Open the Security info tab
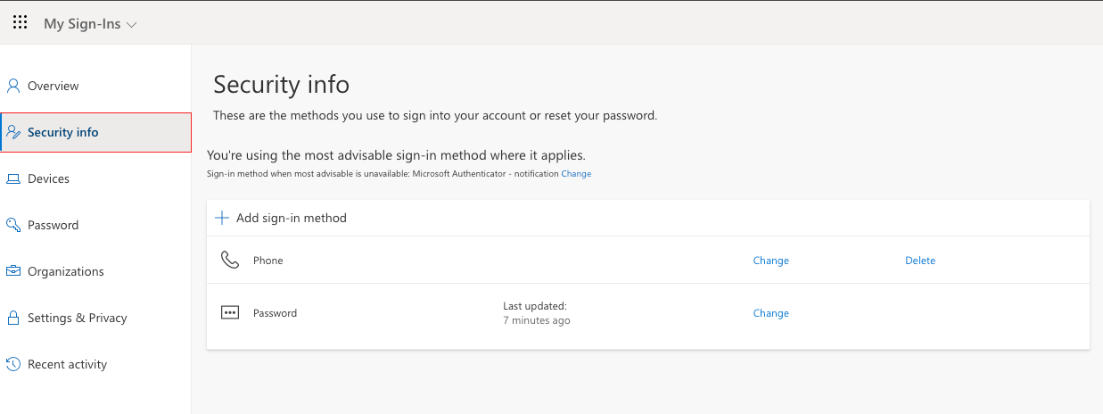1103x414 pixels. point(62,133)
